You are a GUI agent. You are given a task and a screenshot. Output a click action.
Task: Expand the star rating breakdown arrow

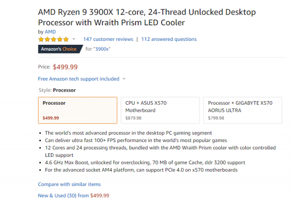tap(74, 39)
